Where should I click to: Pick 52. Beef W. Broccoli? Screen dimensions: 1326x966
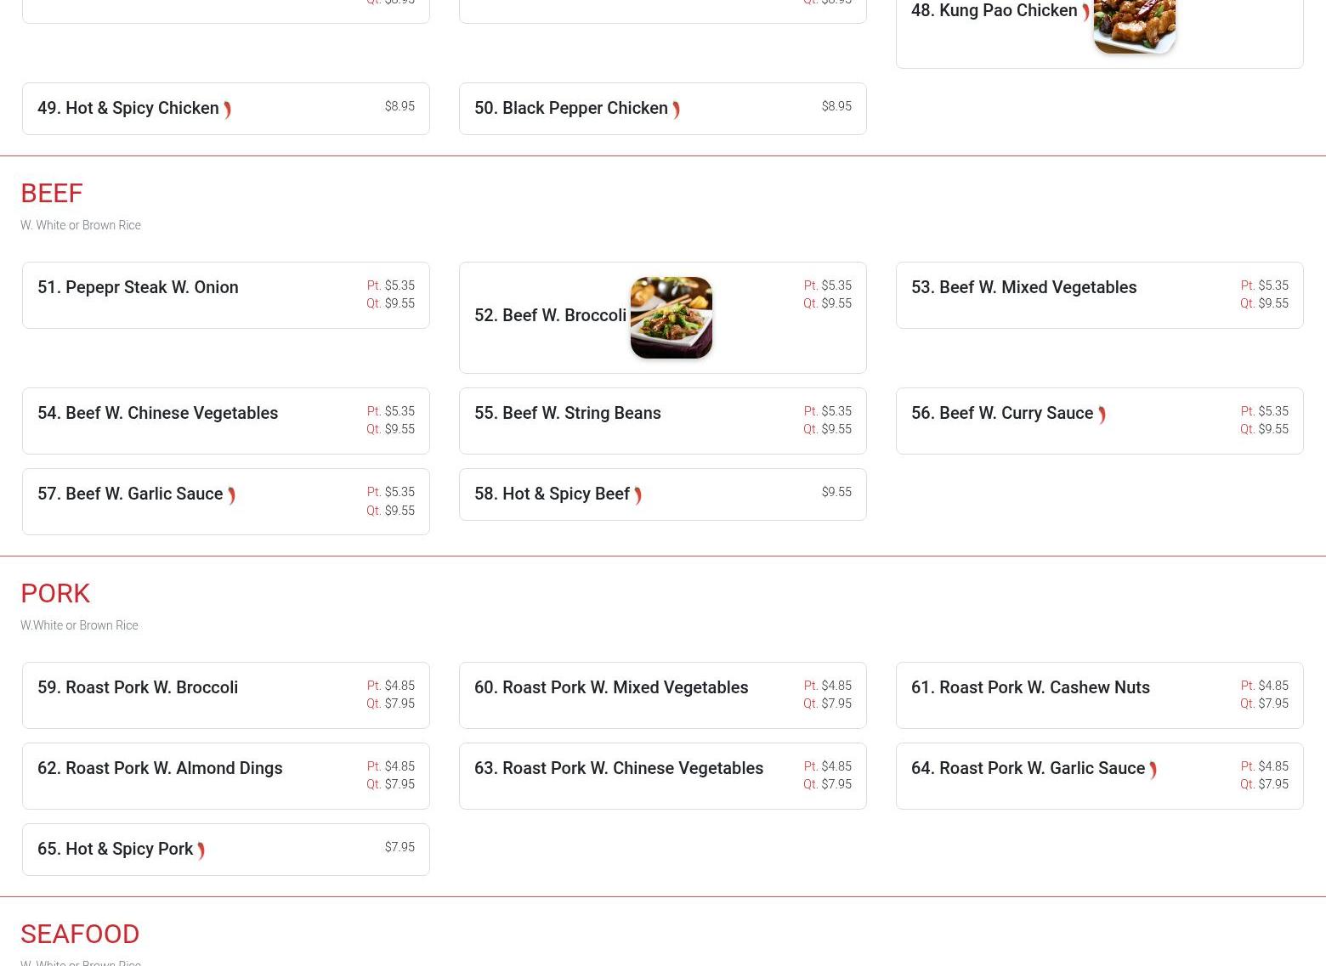click(663, 318)
